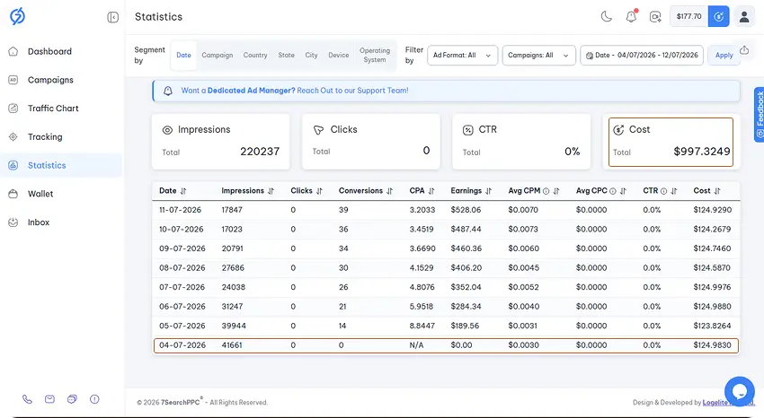Open the Feedback side tab
Image resolution: width=764 pixels, height=418 pixels.
coord(760,115)
